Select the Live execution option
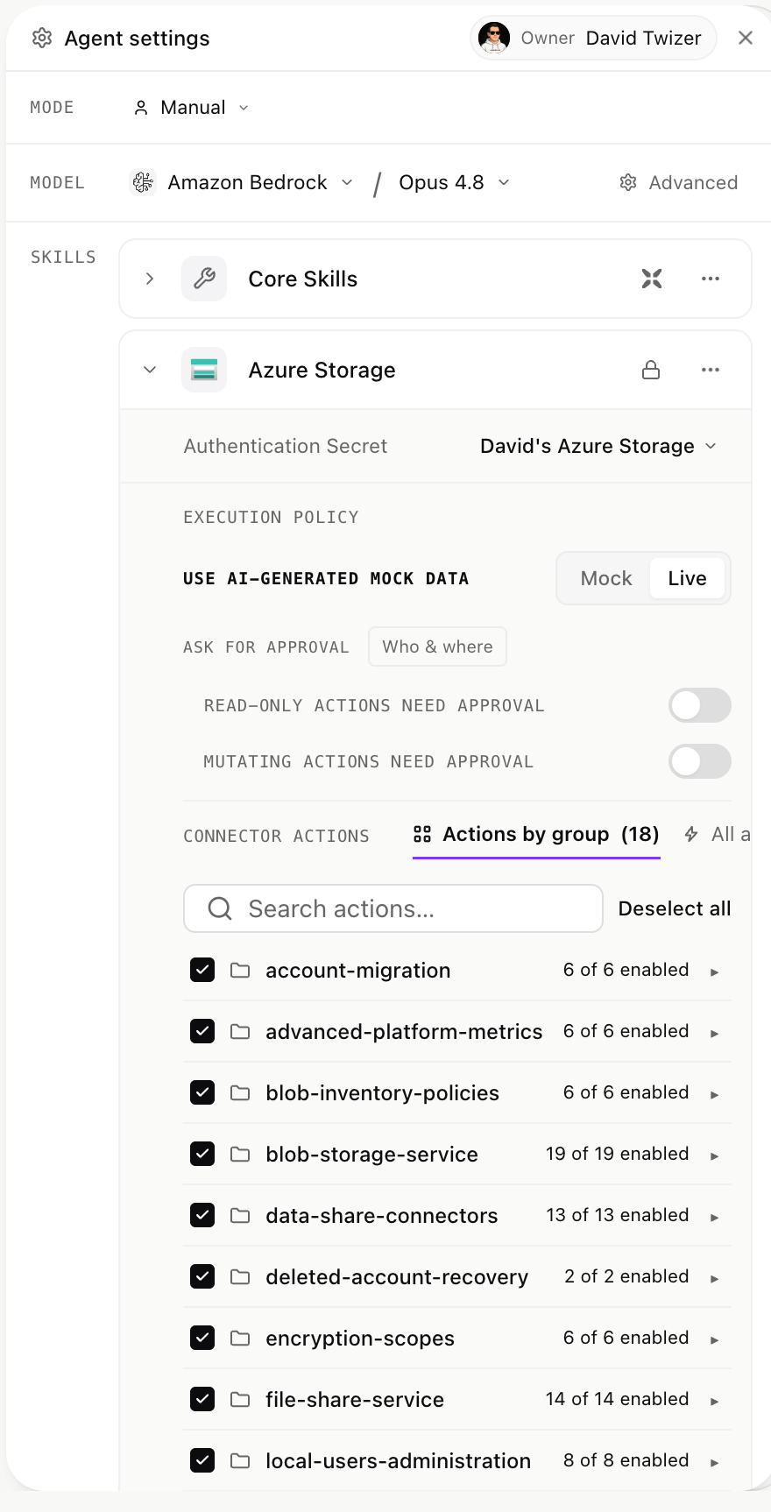 (687, 578)
